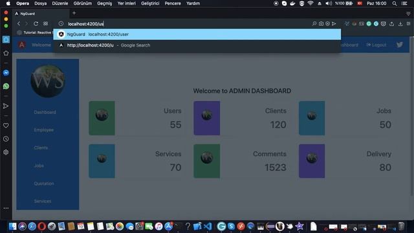Open the sidebar flow send icon
414x233 pixels.
point(6,106)
